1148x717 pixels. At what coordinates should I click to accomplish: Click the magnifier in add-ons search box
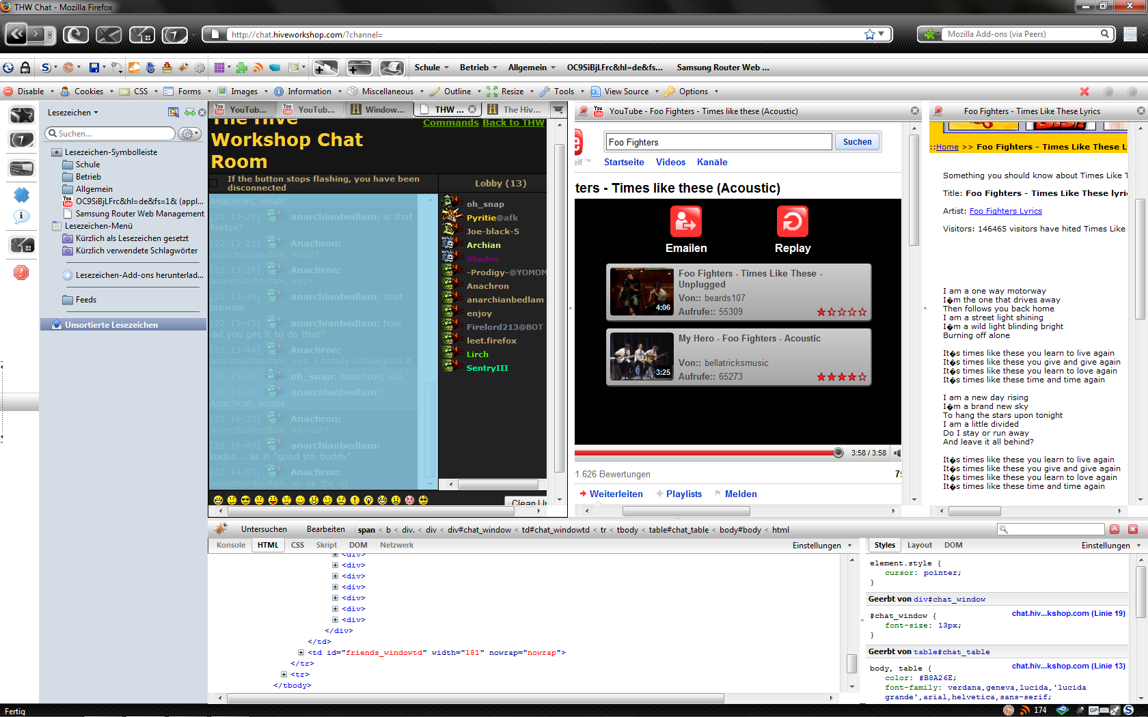pyautogui.click(x=1105, y=33)
